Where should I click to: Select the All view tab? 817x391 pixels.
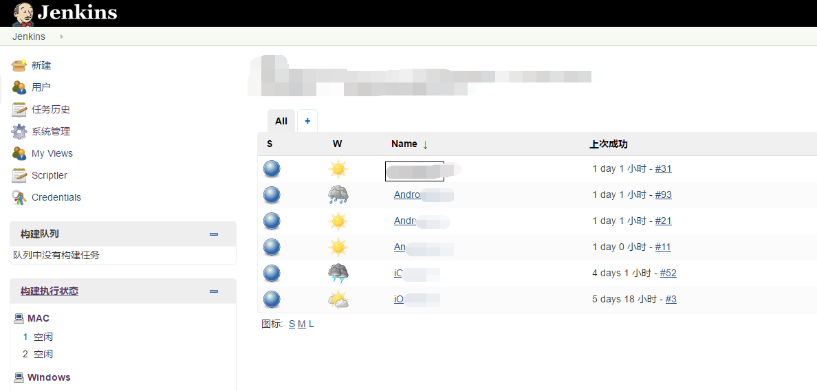281,121
